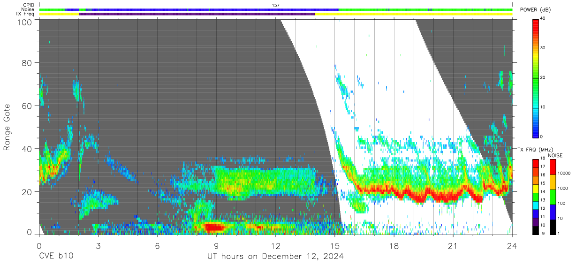Click the "CVE b10" radar label
The width and height of the screenshot is (576, 266).
[56, 257]
